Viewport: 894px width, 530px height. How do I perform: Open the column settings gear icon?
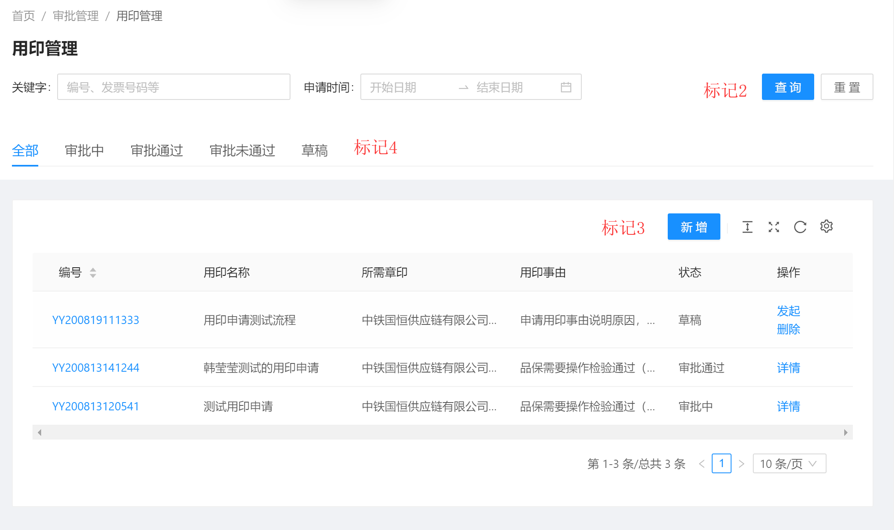pyautogui.click(x=826, y=227)
